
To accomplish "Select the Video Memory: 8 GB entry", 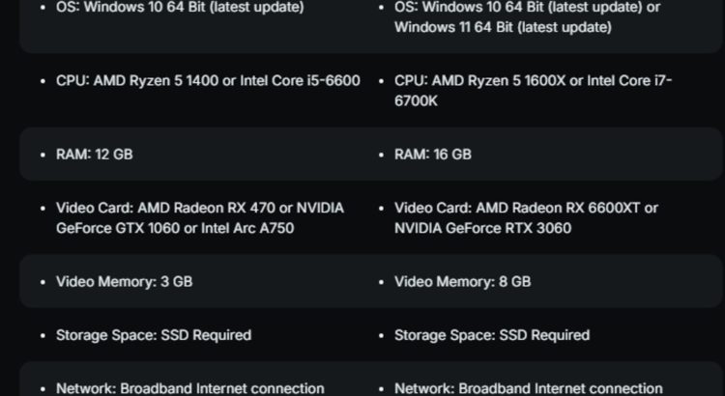I will coord(462,282).
